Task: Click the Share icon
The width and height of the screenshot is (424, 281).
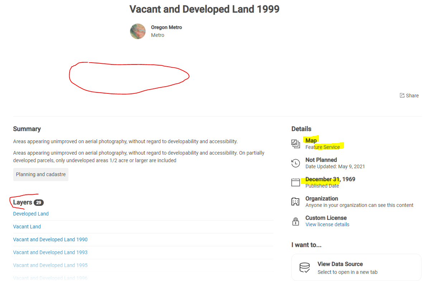Action: pyautogui.click(x=402, y=96)
